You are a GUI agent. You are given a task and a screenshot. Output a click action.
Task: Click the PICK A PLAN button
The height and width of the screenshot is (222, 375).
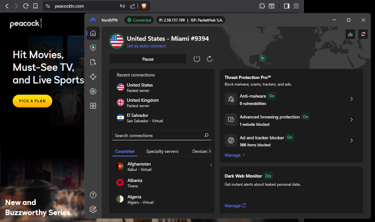[32, 101]
